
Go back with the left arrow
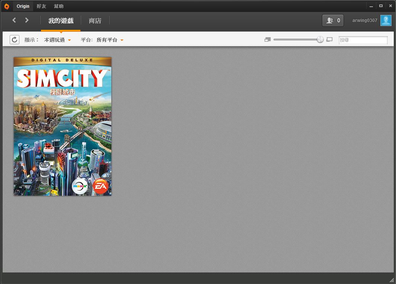[x=14, y=20]
